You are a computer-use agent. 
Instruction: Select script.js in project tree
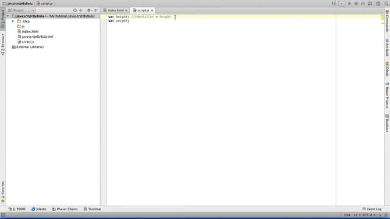pyautogui.click(x=26, y=42)
